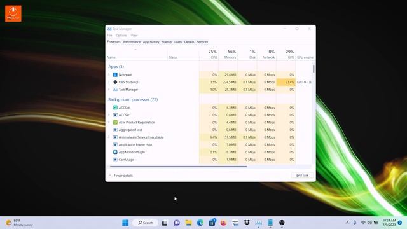Expand the Notepad process group
Viewport: 407px width, 229px height.
[x=109, y=75]
